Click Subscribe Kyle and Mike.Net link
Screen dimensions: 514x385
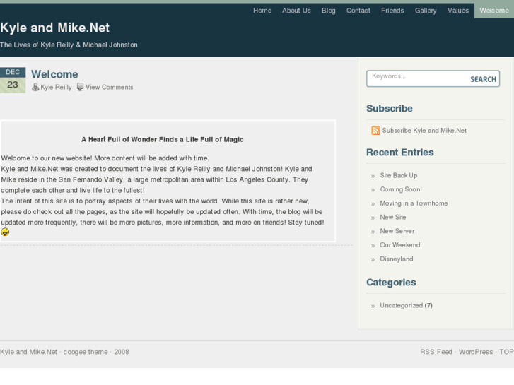(424, 131)
